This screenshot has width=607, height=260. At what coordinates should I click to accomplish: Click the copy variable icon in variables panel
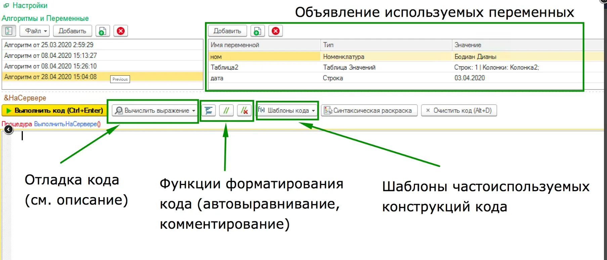(x=257, y=31)
